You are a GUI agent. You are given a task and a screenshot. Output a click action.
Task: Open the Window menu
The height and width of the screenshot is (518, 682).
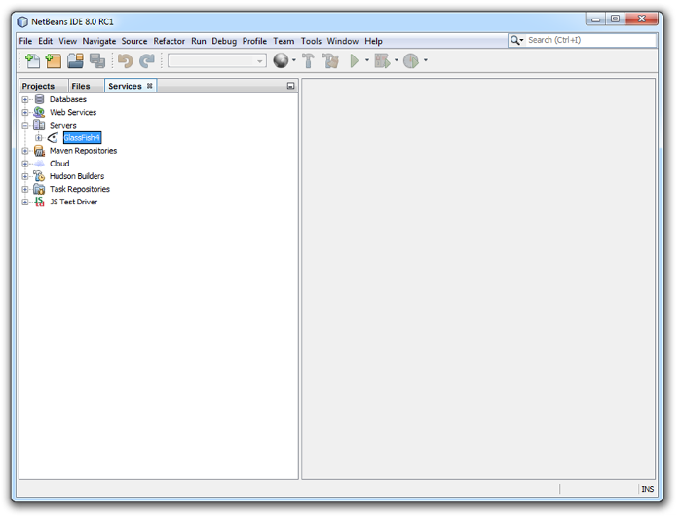pos(343,41)
